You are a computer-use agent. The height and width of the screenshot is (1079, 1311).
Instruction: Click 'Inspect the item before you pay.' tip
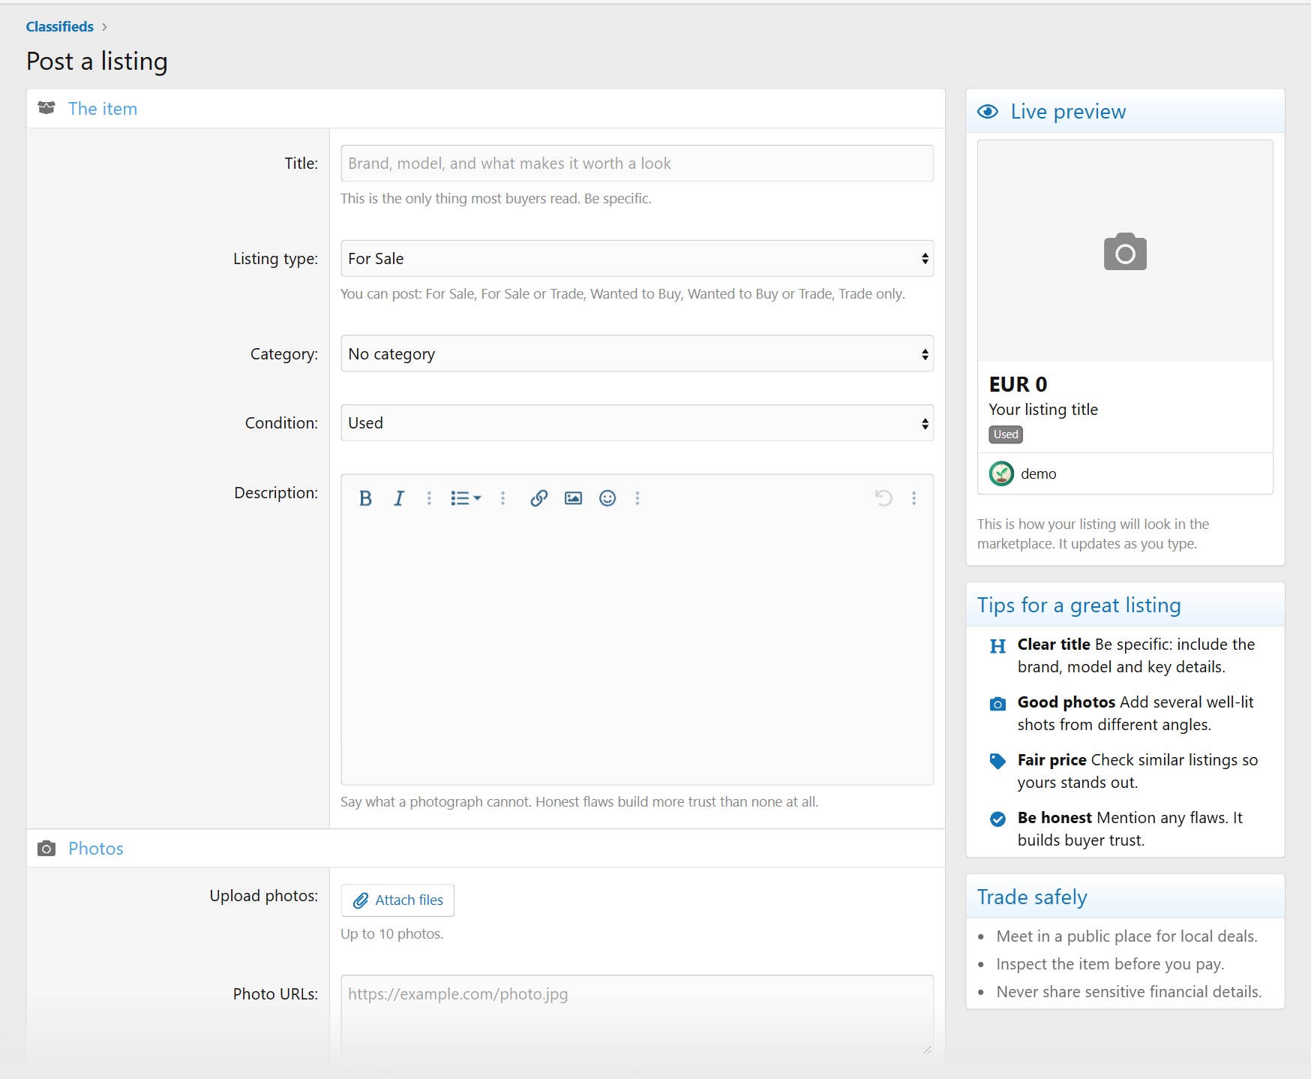[x=1110, y=964]
